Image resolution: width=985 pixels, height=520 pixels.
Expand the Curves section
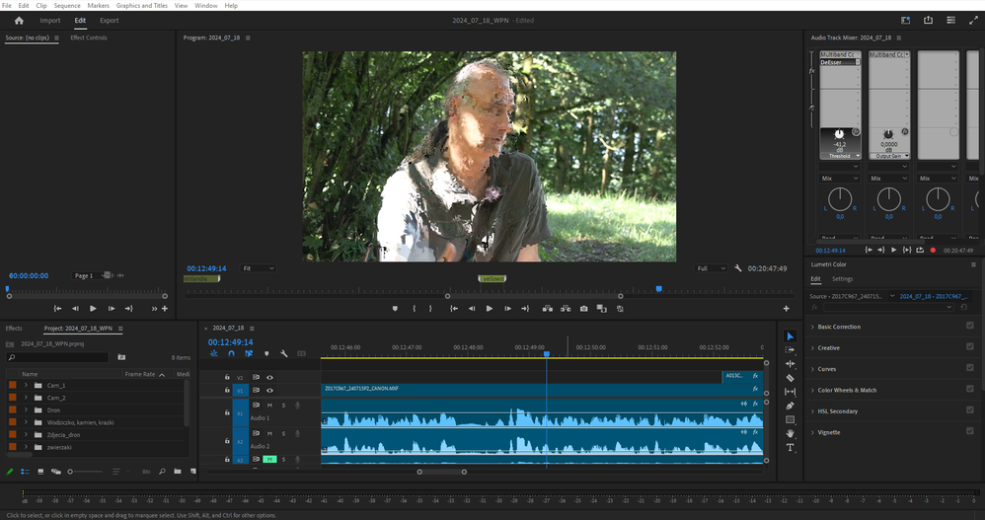tap(812, 369)
